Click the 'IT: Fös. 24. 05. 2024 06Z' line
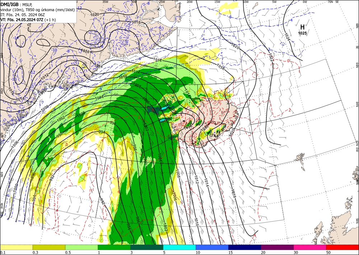359x255 pixels. coord(22,15)
